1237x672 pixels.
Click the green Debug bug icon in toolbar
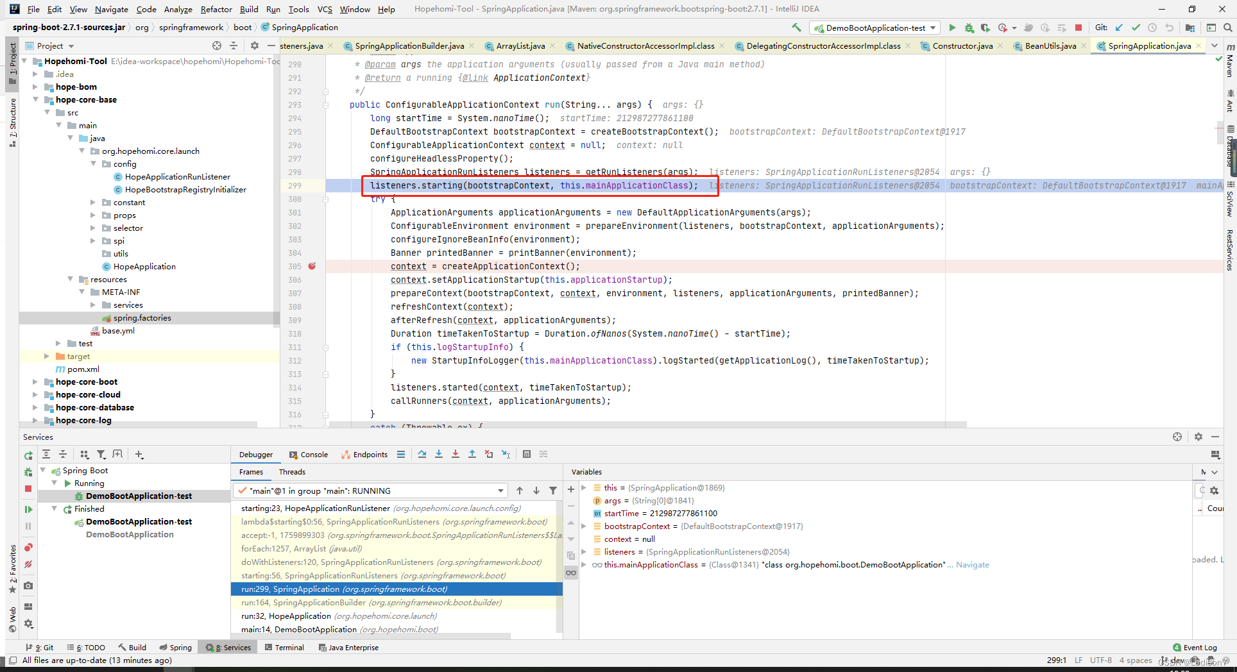point(969,28)
